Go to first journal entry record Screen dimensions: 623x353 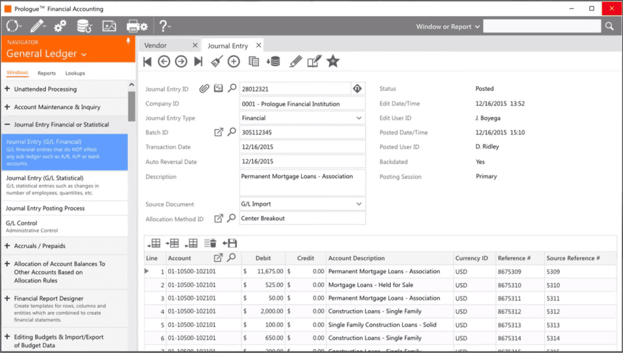point(147,62)
